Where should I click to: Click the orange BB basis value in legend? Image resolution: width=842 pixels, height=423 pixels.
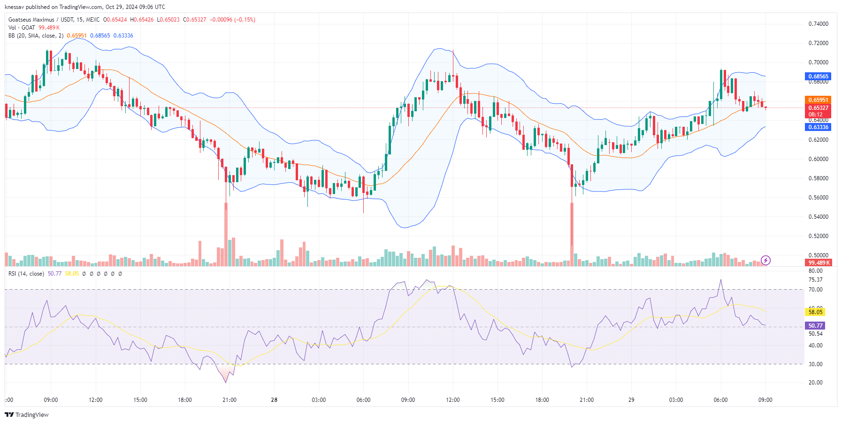click(x=77, y=36)
